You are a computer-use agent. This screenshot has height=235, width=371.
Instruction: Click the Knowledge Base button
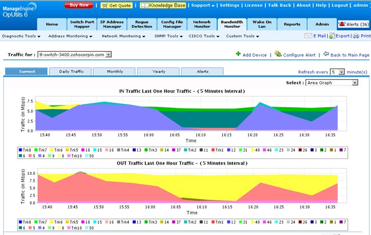(x=163, y=5)
